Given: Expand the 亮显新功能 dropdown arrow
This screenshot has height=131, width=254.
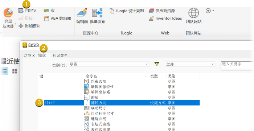Looking at the screenshot, I should coord(16,24).
